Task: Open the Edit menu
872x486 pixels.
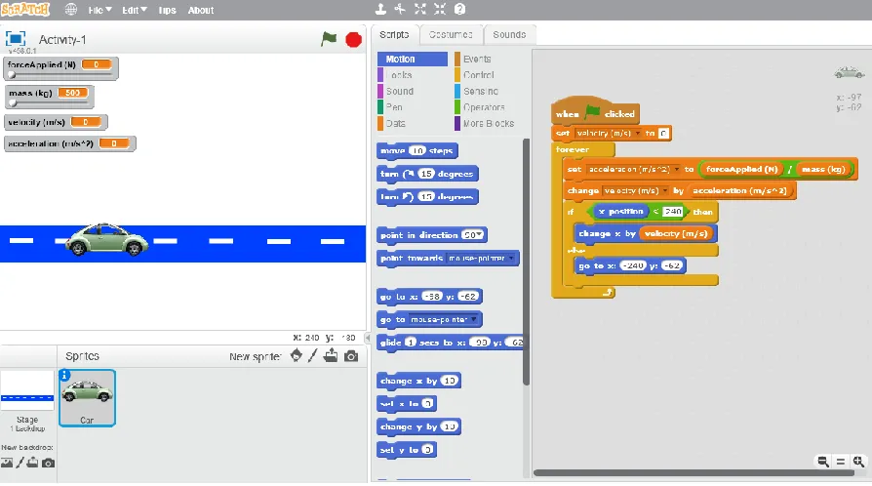Action: (x=134, y=10)
